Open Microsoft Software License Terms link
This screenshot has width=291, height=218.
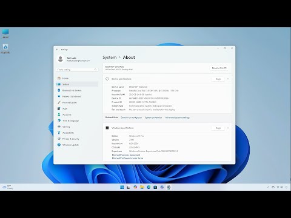pyautogui.click(x=127, y=158)
